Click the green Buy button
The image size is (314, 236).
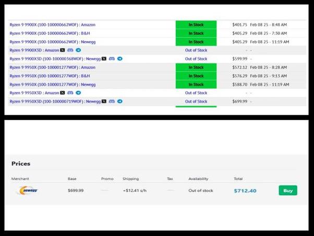pos(288,191)
